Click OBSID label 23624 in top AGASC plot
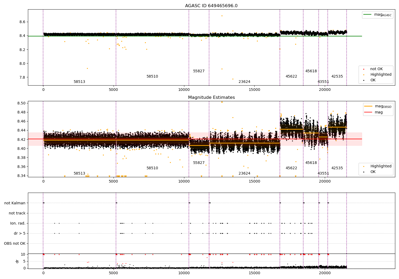 244,82
